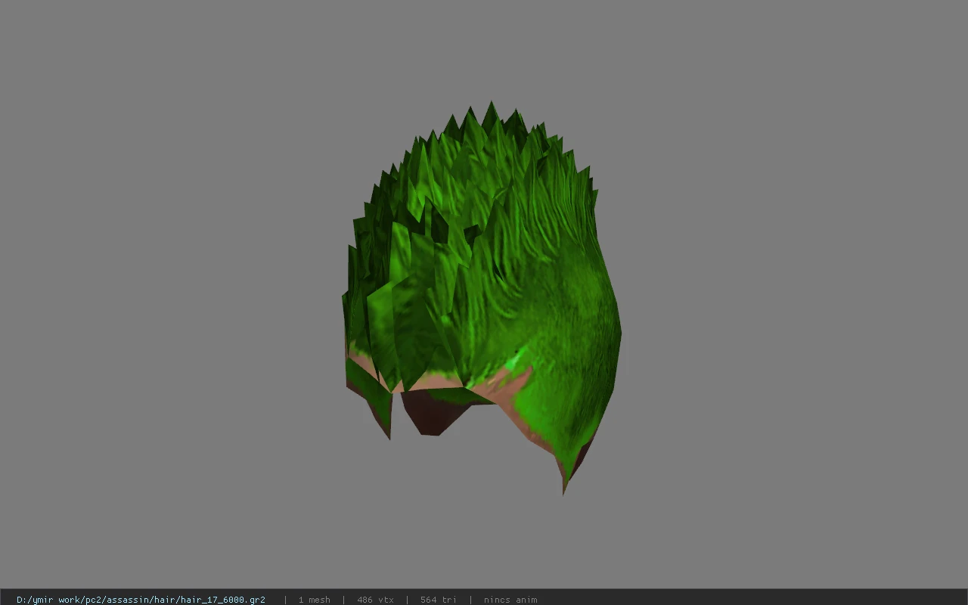Image resolution: width=968 pixels, height=605 pixels.
Task: Click the green hair model in viewport
Action: (x=482, y=297)
